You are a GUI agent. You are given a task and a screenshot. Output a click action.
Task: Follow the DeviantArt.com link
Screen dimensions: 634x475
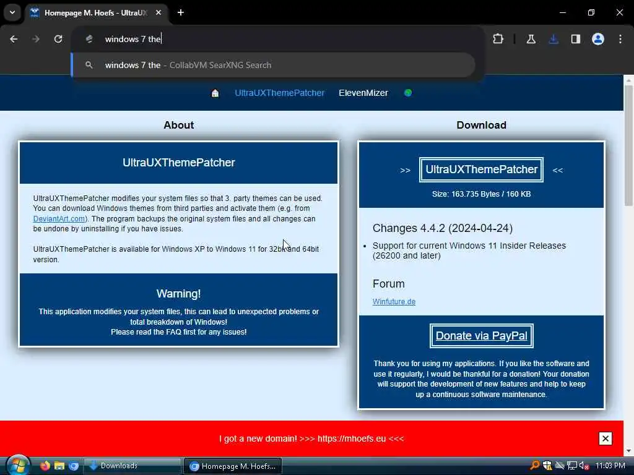tap(59, 218)
